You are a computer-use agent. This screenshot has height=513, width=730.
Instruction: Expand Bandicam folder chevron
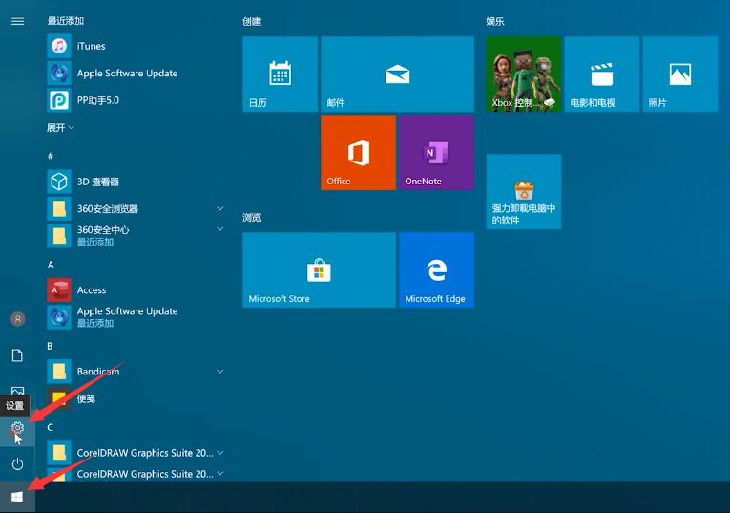pos(220,372)
